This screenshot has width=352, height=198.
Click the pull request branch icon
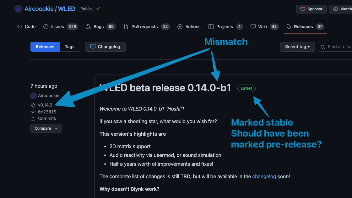[126, 27]
